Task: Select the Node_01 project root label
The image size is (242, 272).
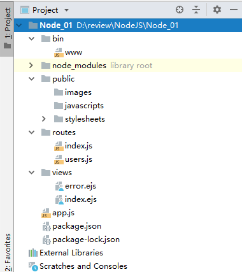Action: tap(56, 25)
